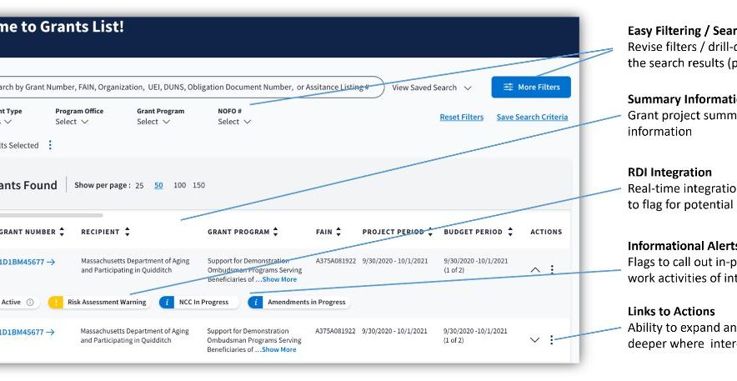Sort by Recipient column arrows
The image size is (737, 381).
128,232
